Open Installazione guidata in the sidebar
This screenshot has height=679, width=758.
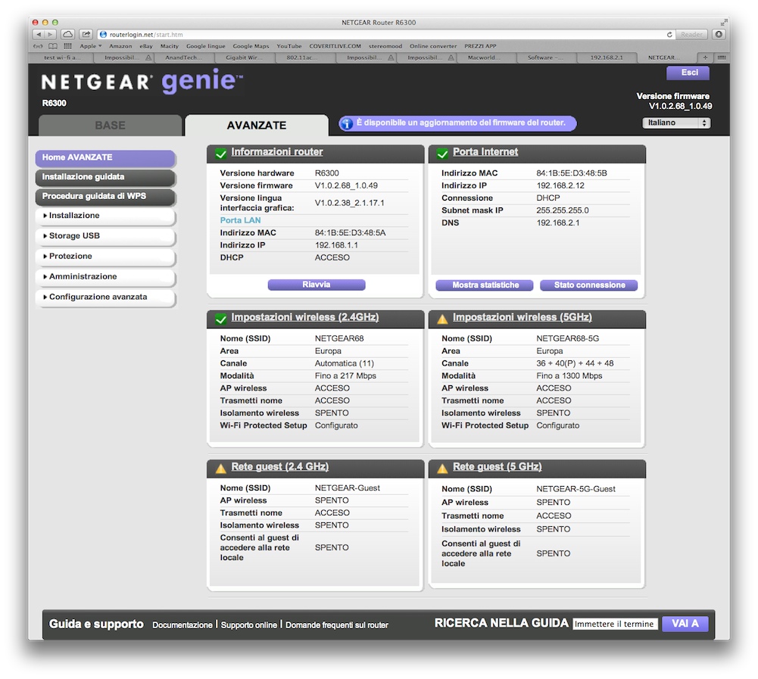pos(105,177)
